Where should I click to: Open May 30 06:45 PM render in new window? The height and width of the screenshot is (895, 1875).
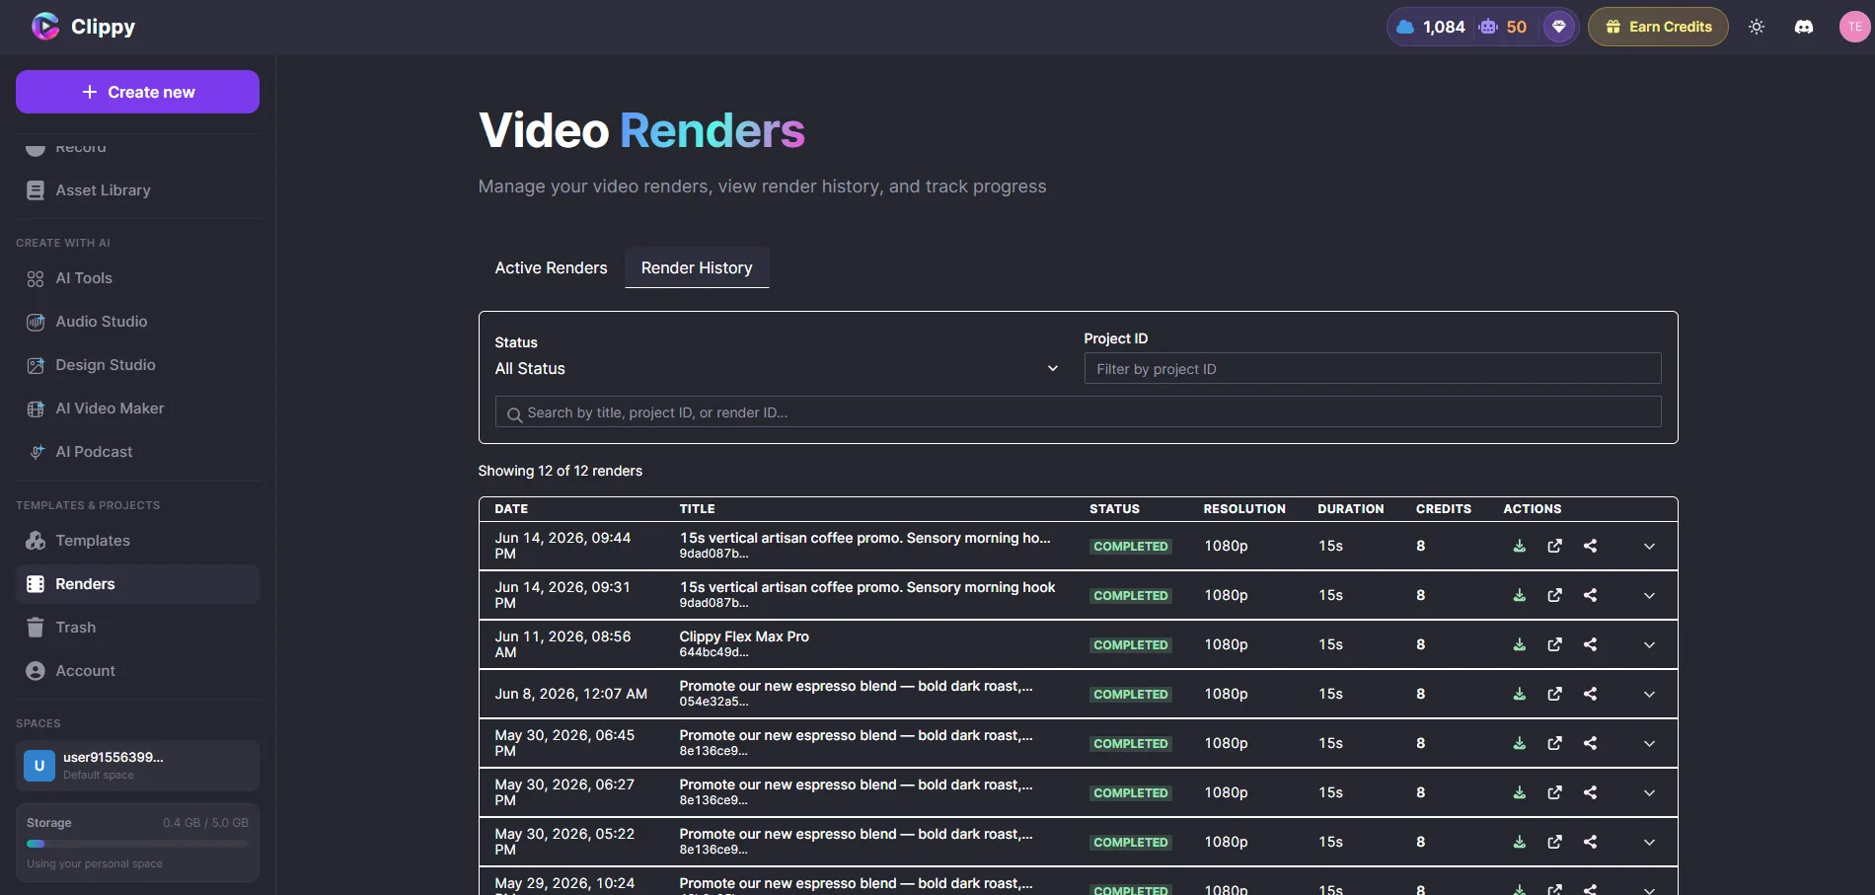click(x=1555, y=743)
